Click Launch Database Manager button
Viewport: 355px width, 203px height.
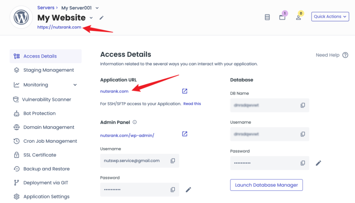(x=266, y=185)
